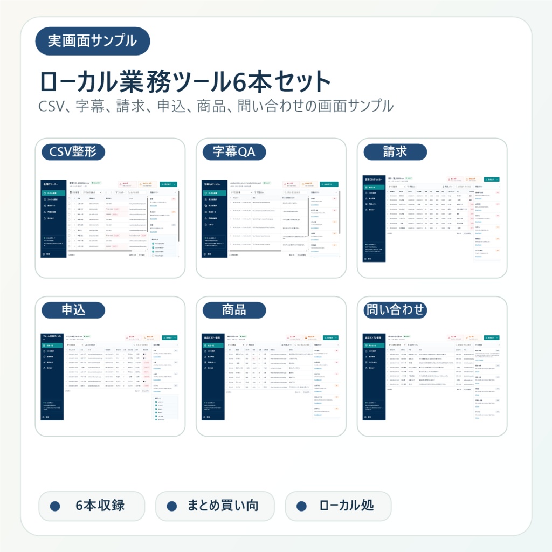Viewport: 552px width, 552px height.
Task: Select highlighted sidebar item in 字幕QA sample
Action: [215, 194]
